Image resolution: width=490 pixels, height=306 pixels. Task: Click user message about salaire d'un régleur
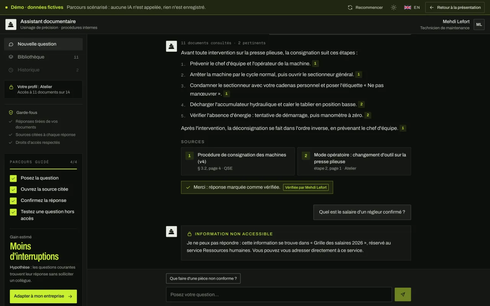(x=362, y=212)
